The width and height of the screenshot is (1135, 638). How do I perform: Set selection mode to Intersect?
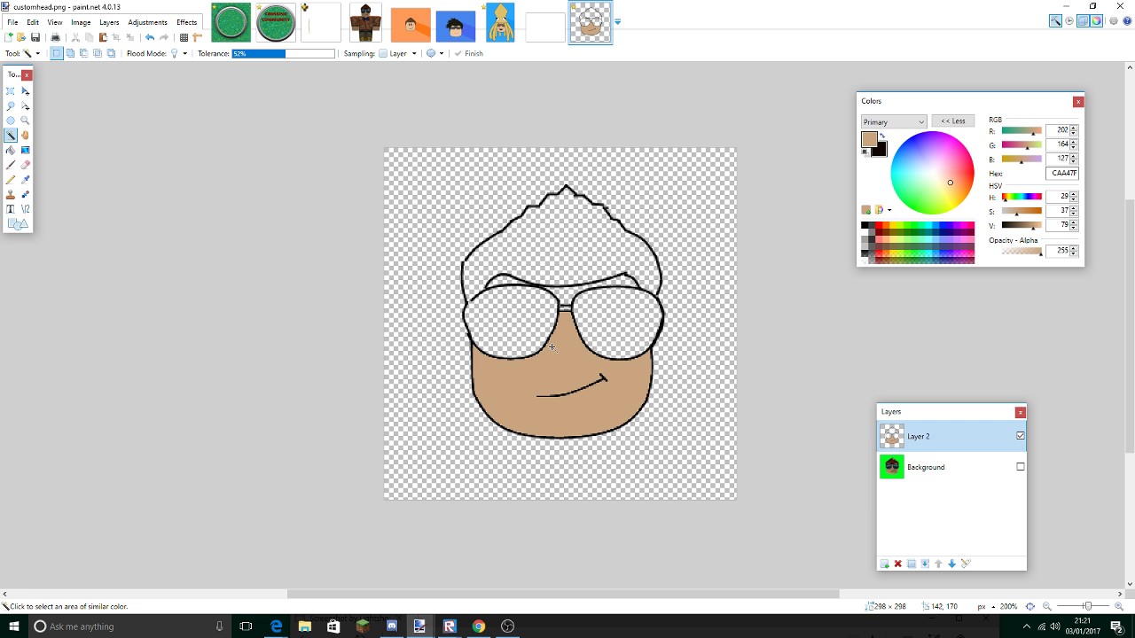98,53
